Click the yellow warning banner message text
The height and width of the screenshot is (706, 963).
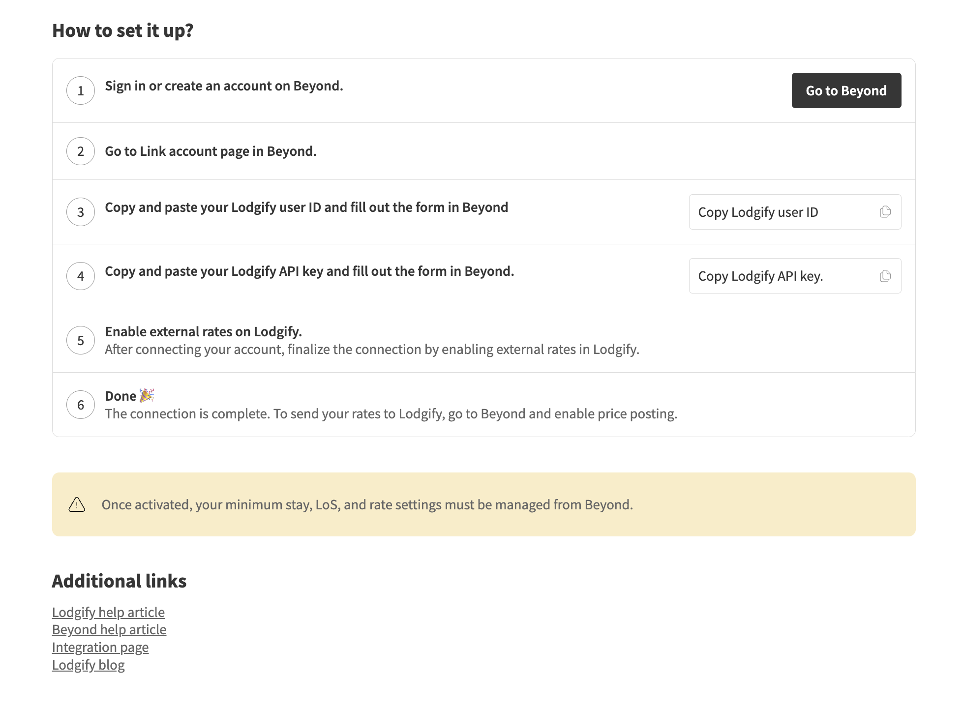(x=367, y=504)
